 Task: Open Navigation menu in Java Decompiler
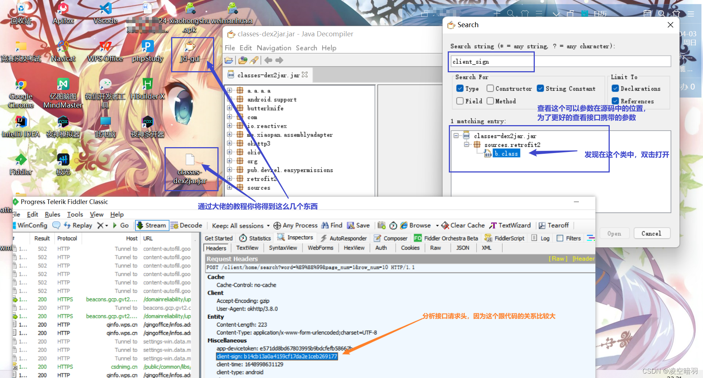point(274,48)
